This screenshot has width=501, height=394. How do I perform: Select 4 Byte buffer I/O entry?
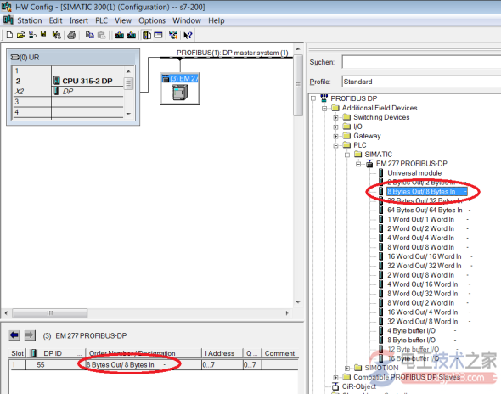(x=411, y=330)
